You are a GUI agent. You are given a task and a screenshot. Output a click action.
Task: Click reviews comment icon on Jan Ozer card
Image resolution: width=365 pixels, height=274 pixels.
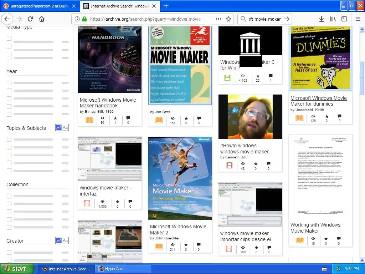click(199, 118)
